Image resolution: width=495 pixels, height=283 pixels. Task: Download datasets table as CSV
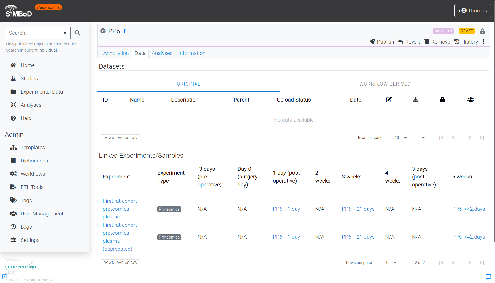point(121,138)
